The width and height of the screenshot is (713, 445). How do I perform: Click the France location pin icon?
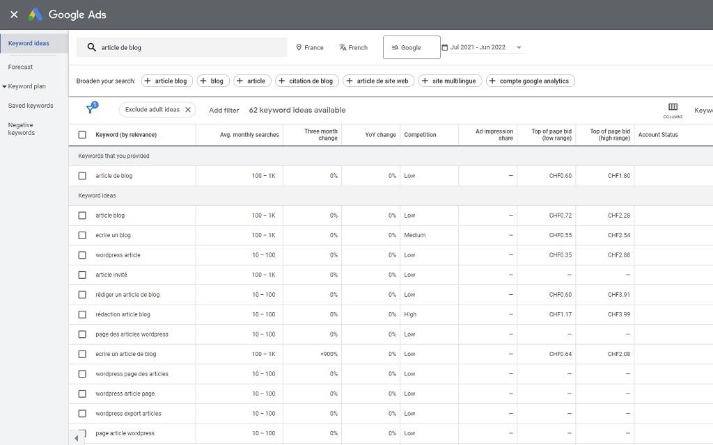pyautogui.click(x=299, y=47)
